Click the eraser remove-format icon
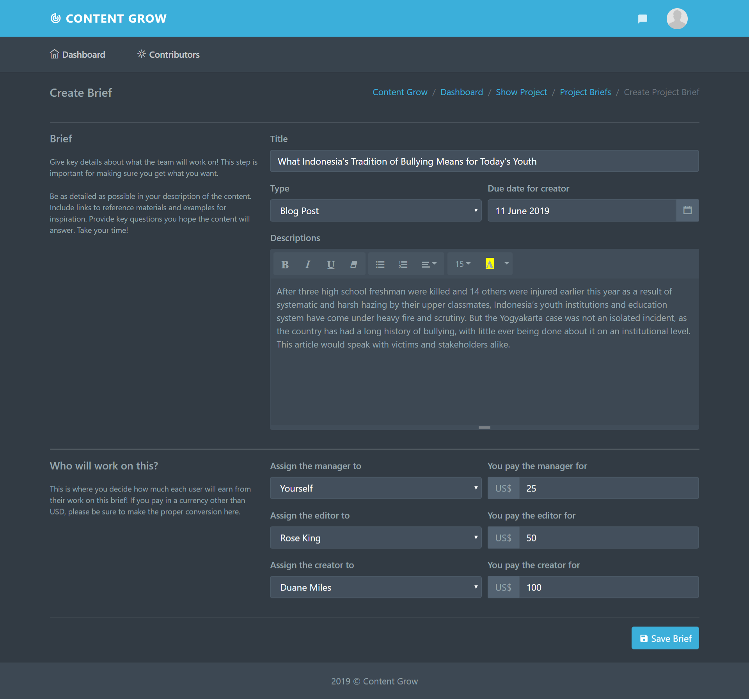The width and height of the screenshot is (749, 699). [x=353, y=264]
